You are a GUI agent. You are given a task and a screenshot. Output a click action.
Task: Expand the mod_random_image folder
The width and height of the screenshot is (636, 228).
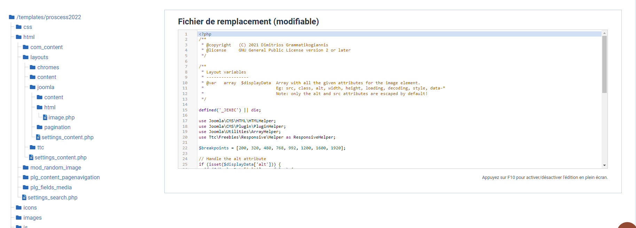(x=56, y=167)
